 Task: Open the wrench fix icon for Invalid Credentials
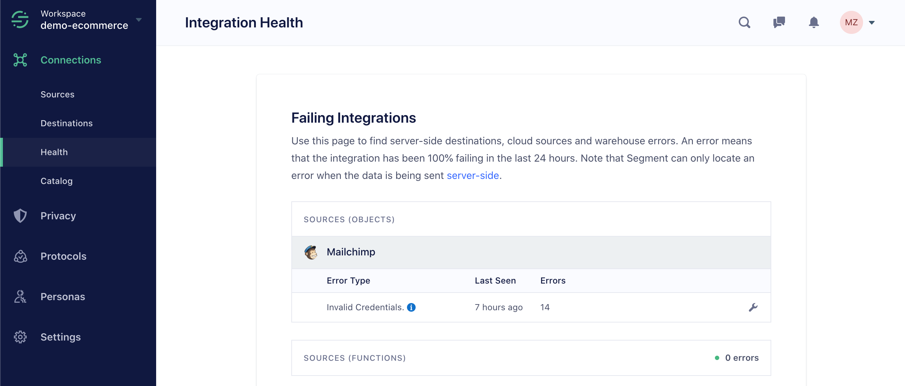pos(753,307)
